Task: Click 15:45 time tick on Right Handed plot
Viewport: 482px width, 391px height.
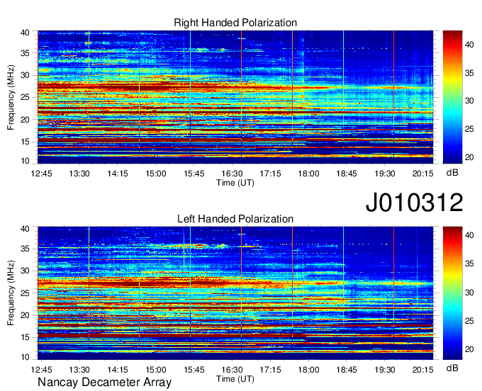Action: 194,174
